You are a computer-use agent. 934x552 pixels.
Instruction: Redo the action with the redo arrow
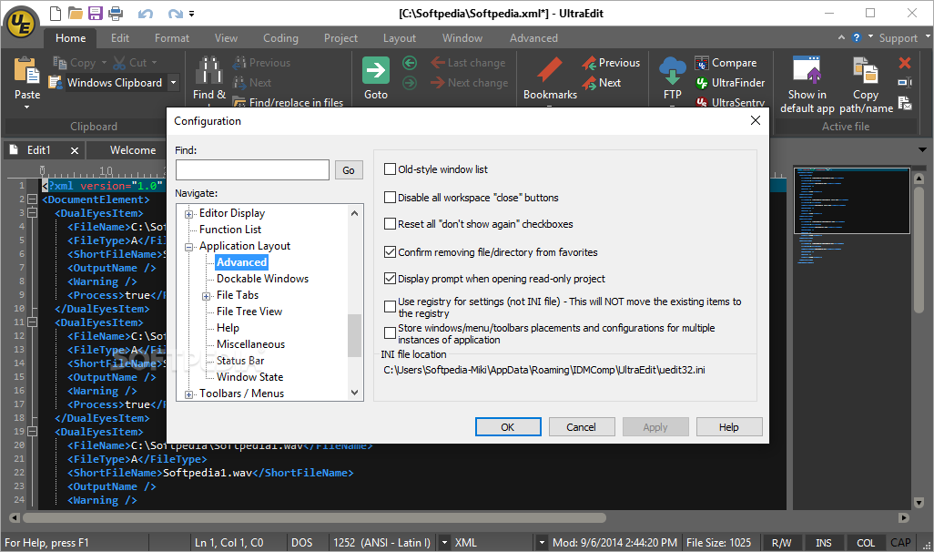coord(175,13)
